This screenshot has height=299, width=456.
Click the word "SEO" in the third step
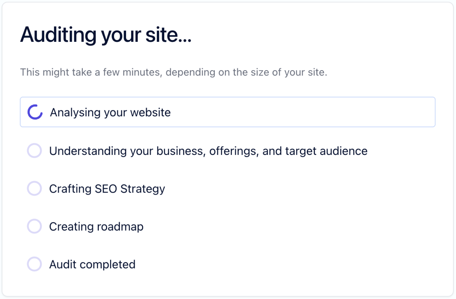pyautogui.click(x=106, y=189)
